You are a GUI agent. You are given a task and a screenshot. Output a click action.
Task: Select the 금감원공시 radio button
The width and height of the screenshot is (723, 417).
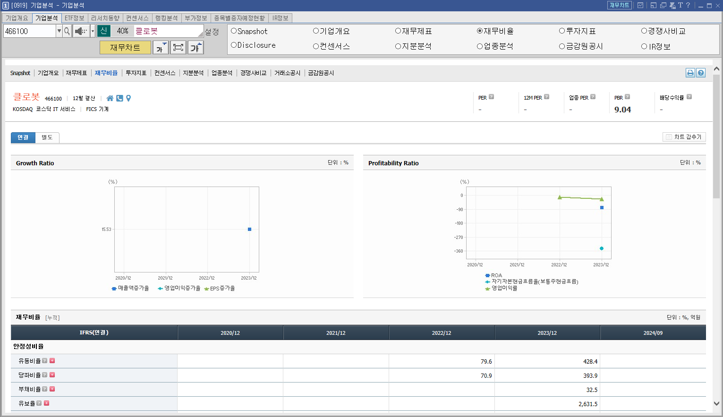[562, 46]
